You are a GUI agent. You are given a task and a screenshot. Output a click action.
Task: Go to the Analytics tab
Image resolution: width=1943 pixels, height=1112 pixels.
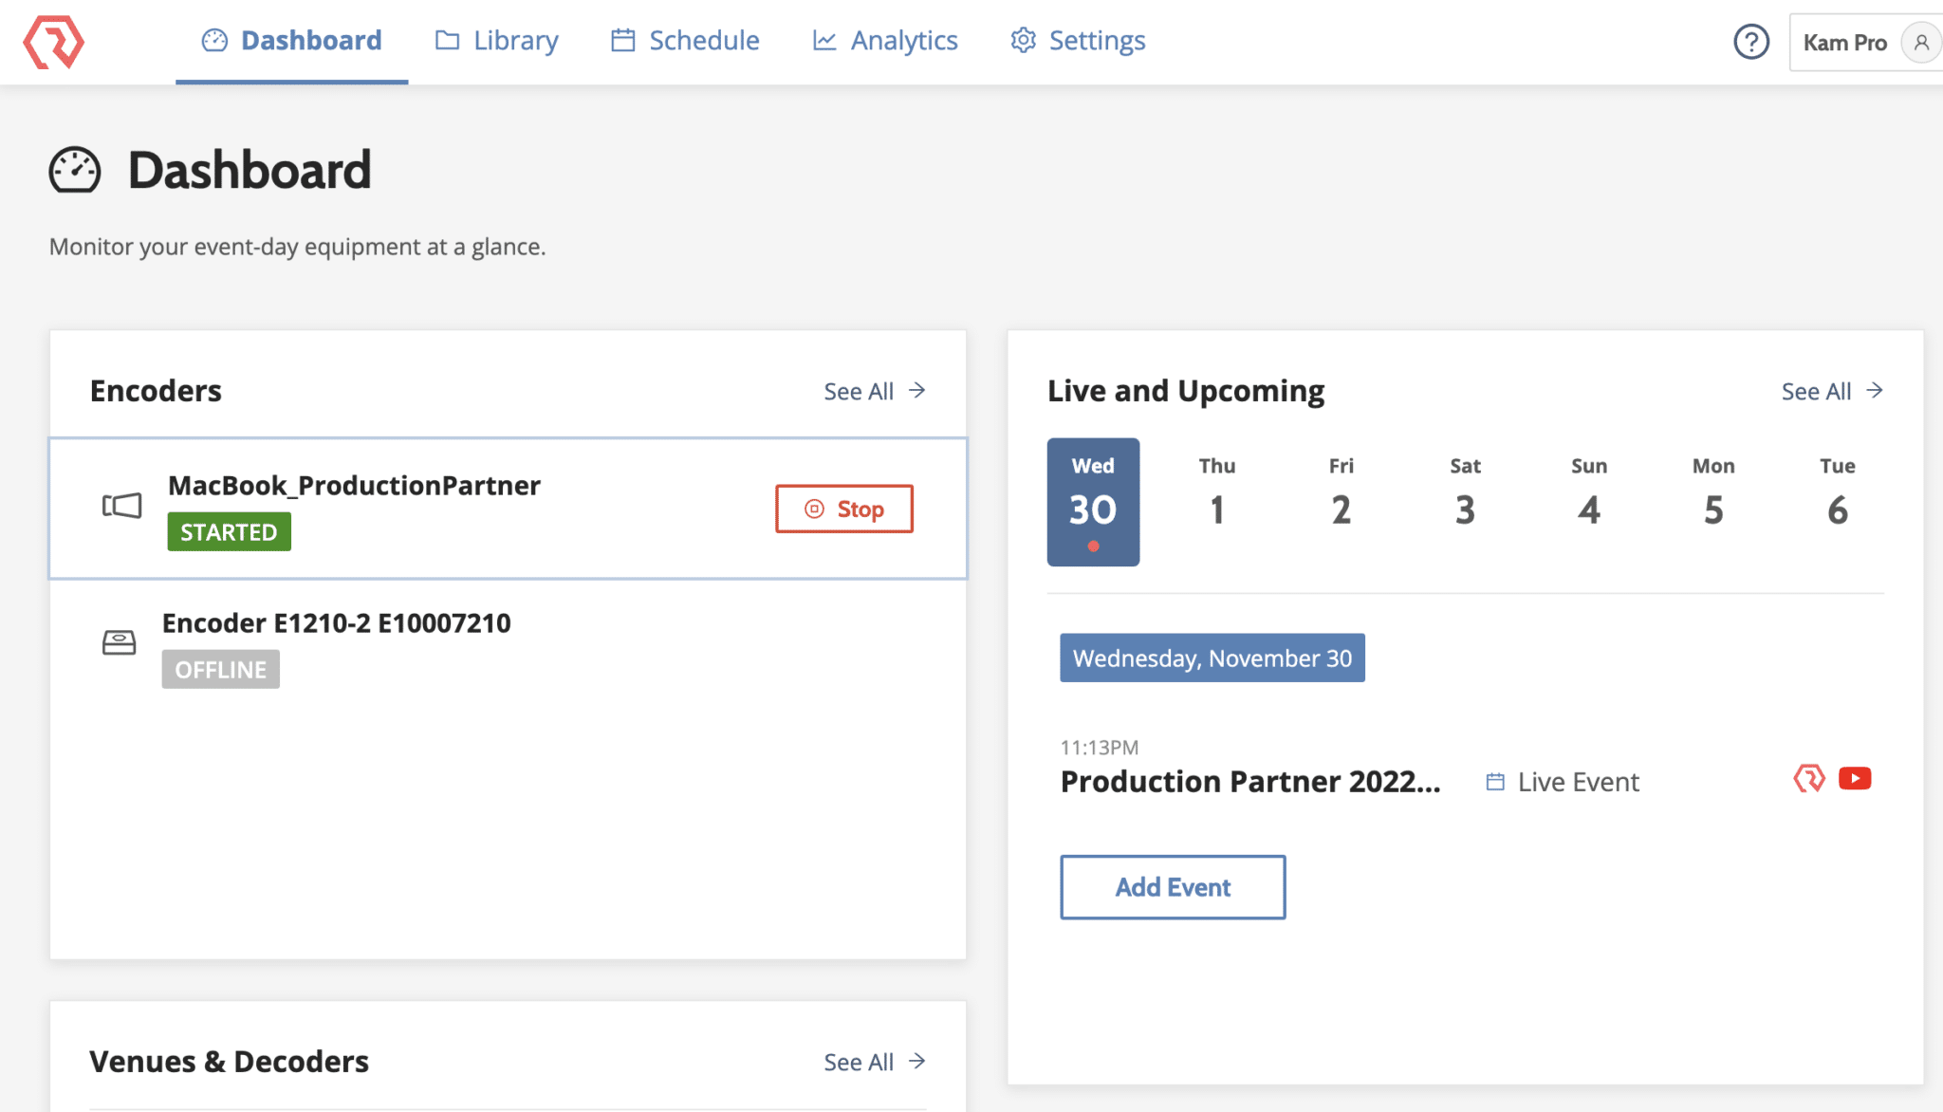tap(885, 41)
